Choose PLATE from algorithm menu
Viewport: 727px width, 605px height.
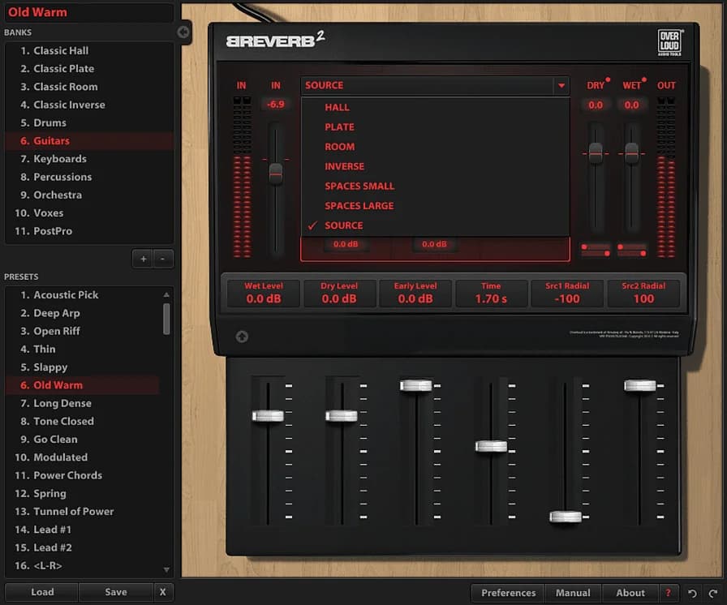[339, 127]
